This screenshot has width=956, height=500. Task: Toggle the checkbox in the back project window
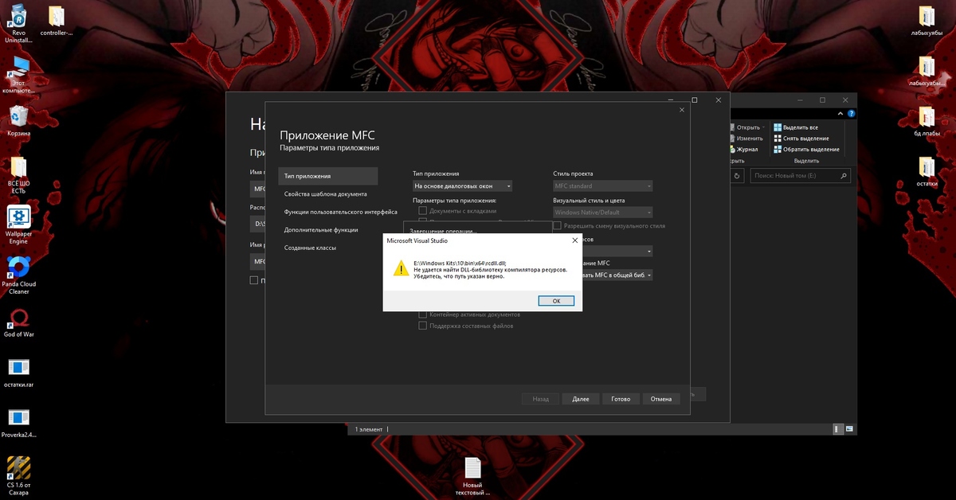pos(254,280)
